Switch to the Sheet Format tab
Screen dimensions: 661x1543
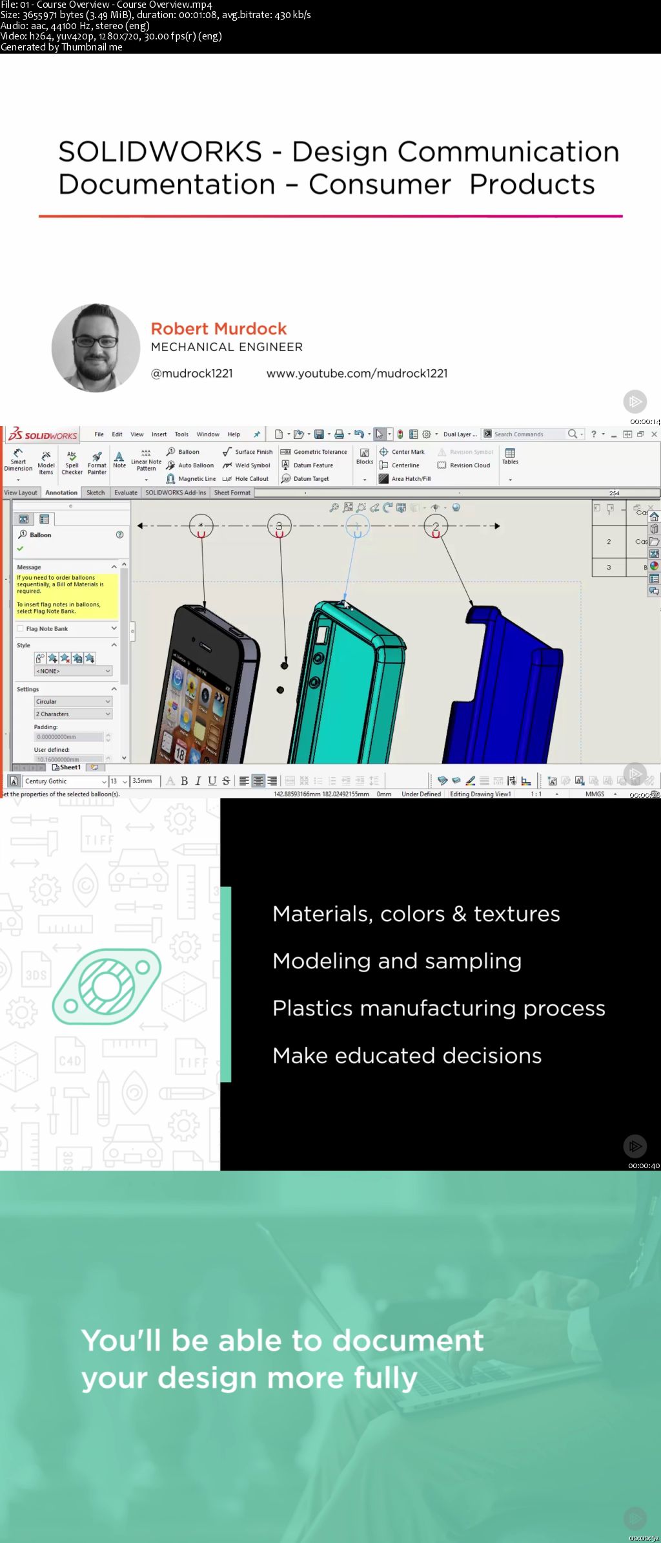click(x=232, y=493)
